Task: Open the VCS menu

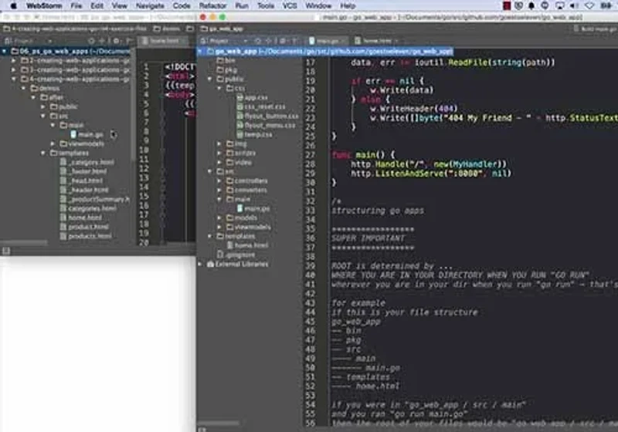Action: click(x=290, y=5)
